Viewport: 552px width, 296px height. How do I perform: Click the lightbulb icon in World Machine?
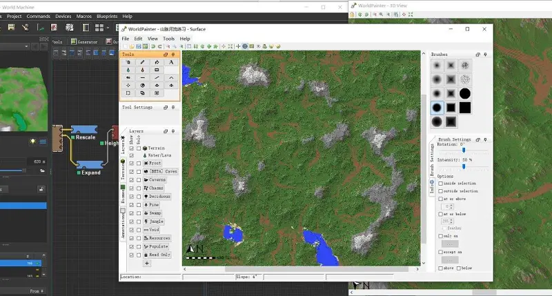[32, 141]
